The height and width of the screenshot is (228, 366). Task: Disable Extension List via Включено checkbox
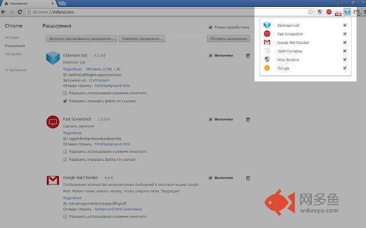click(x=210, y=55)
